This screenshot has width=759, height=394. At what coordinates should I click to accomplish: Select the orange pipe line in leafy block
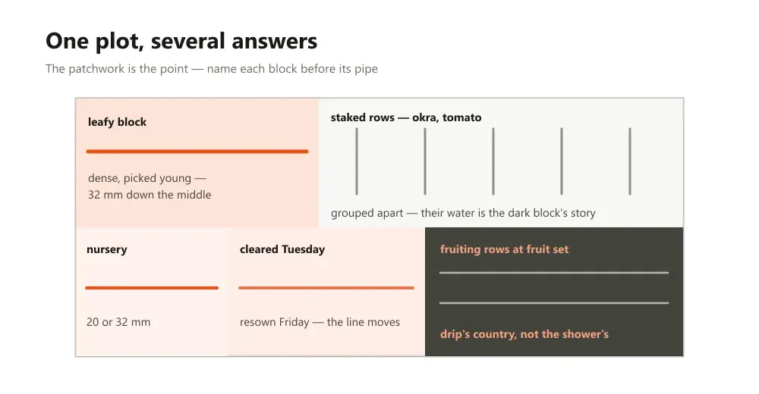(x=197, y=152)
